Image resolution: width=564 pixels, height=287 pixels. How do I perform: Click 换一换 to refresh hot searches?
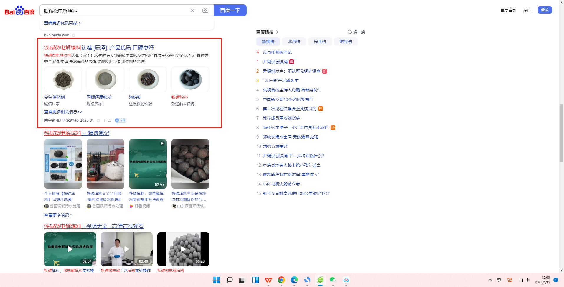359,32
